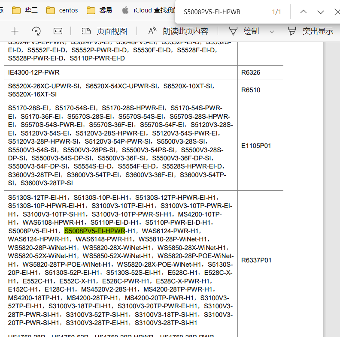Click the E1105P01 version cell
This screenshot has width=340, height=337.
point(256,146)
